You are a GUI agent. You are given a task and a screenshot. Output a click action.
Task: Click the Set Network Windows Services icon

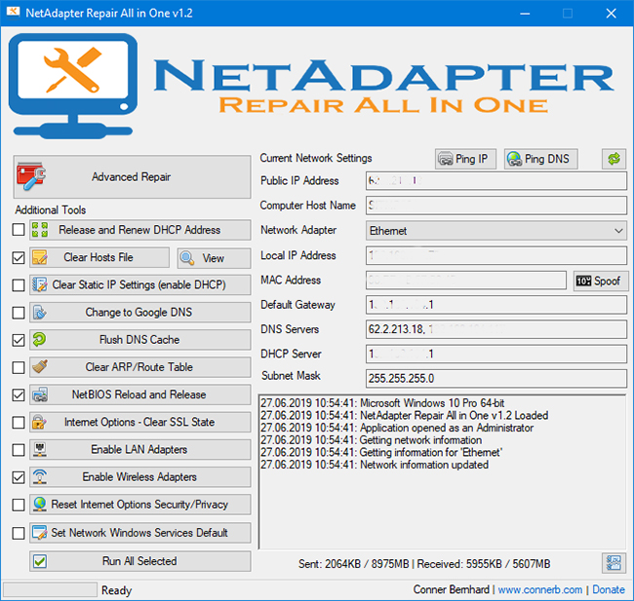pos(40,533)
